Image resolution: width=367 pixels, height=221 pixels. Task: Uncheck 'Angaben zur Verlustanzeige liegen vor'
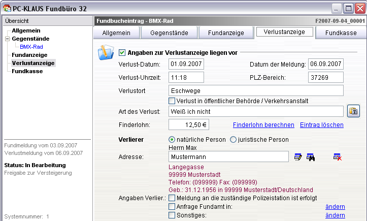(x=122, y=52)
